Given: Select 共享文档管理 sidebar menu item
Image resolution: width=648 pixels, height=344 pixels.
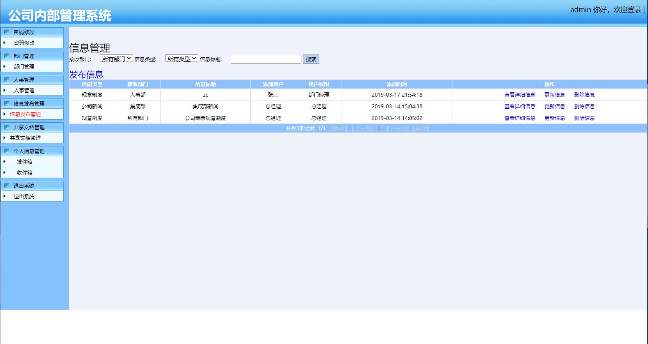Looking at the screenshot, I should click(25, 138).
